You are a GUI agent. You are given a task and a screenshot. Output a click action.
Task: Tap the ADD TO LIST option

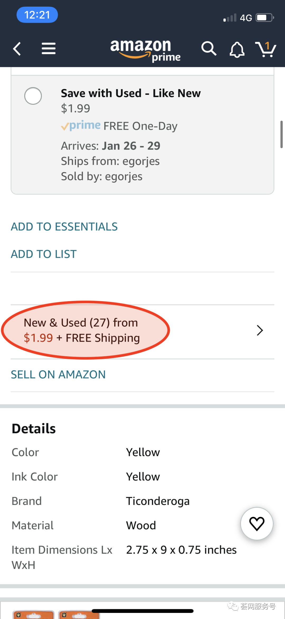coord(43,254)
